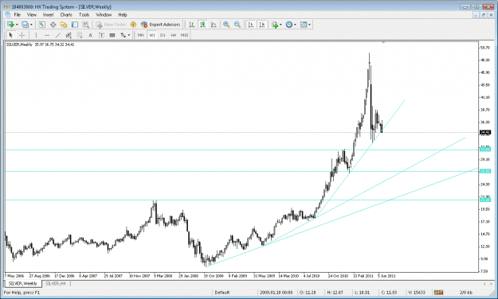
Task: Expand the Profiles dropdown arrow
Action: coord(31,25)
